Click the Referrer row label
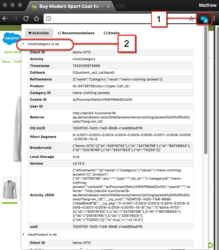This screenshot has height=250, width=219. coord(37,117)
